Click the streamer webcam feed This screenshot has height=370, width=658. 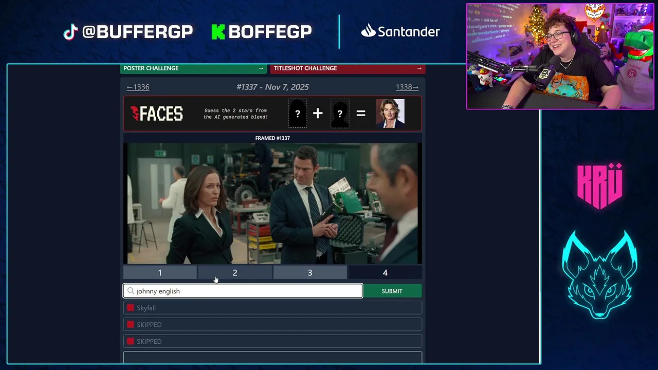pos(560,57)
